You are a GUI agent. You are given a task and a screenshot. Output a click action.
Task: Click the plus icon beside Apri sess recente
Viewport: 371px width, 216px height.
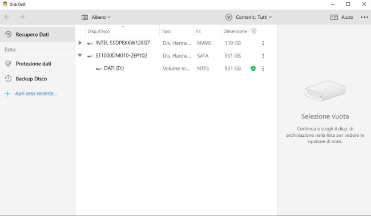[7, 94]
